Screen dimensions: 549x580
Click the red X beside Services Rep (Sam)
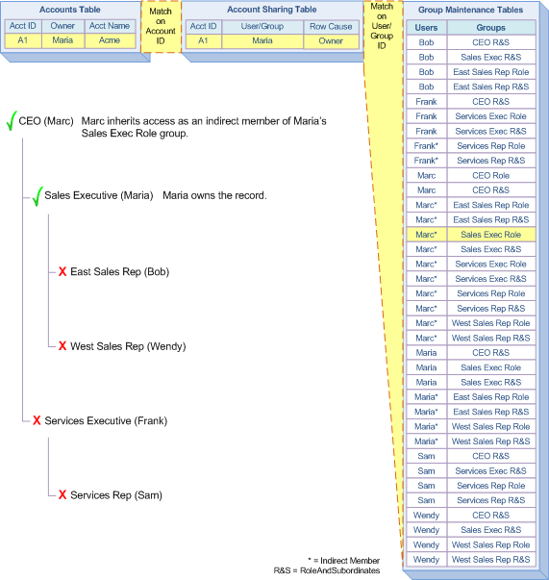(62, 494)
